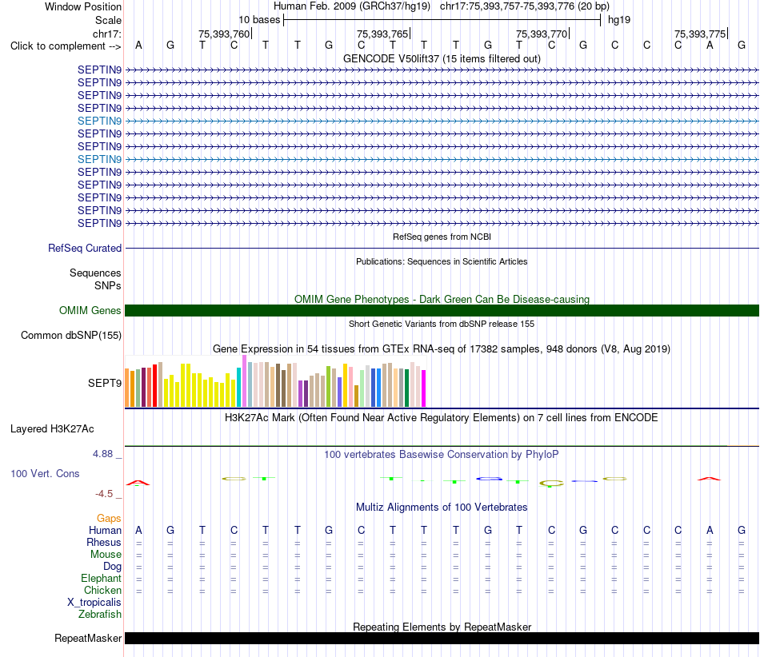Click the Mouse species alignment label

click(106, 554)
